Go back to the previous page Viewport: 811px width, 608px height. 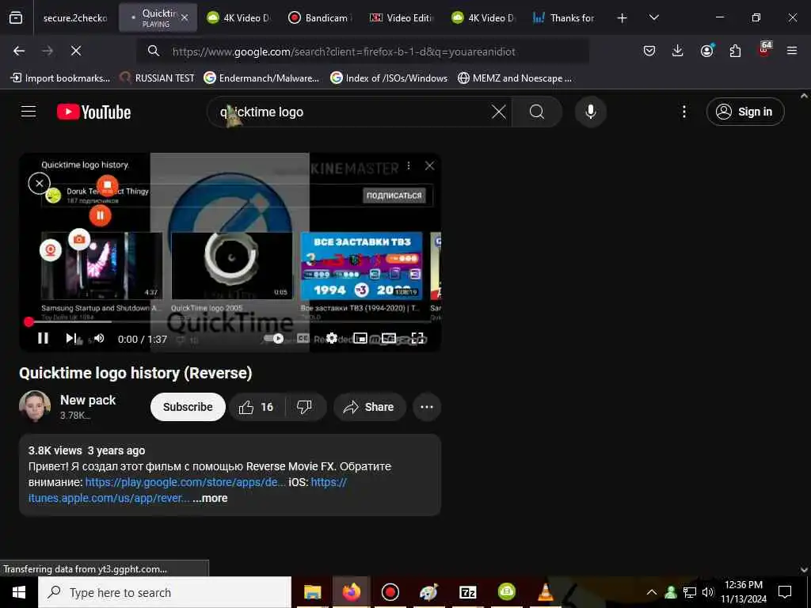coord(19,51)
